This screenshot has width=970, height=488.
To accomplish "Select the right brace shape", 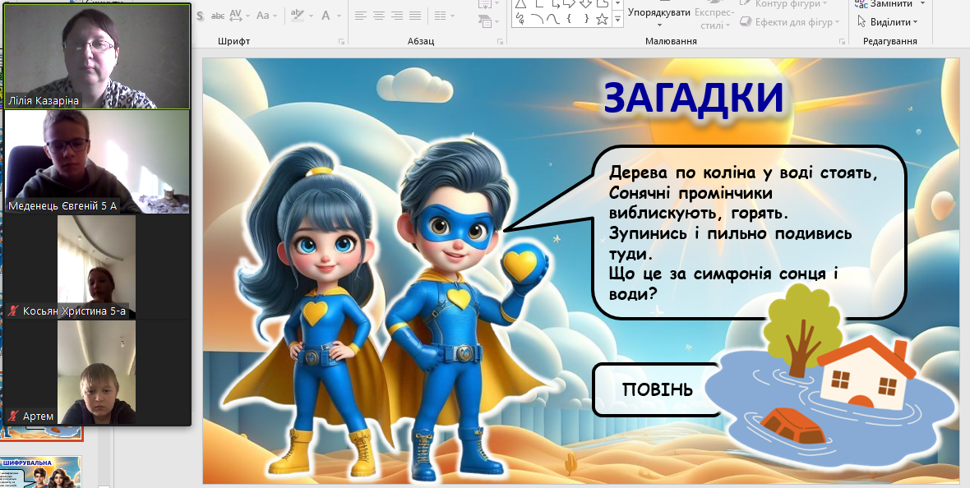I will (585, 19).
